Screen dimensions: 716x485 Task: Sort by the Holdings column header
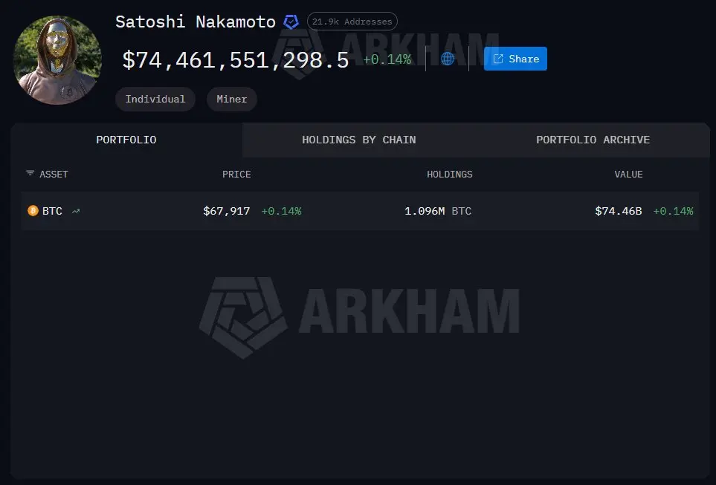click(x=450, y=175)
